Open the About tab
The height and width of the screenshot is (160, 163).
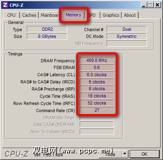coord(130,15)
